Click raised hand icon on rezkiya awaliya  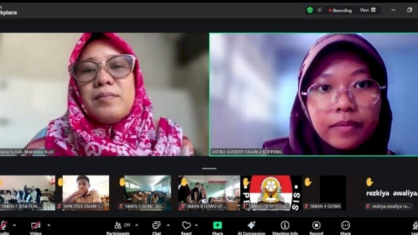click(370, 182)
